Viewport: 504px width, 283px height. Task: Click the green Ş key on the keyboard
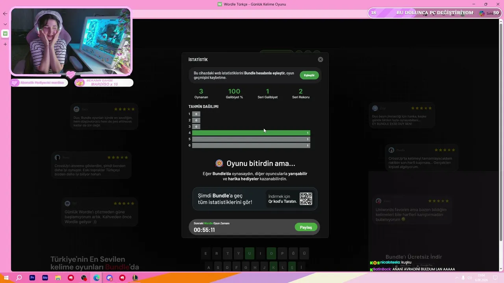tap(292, 267)
